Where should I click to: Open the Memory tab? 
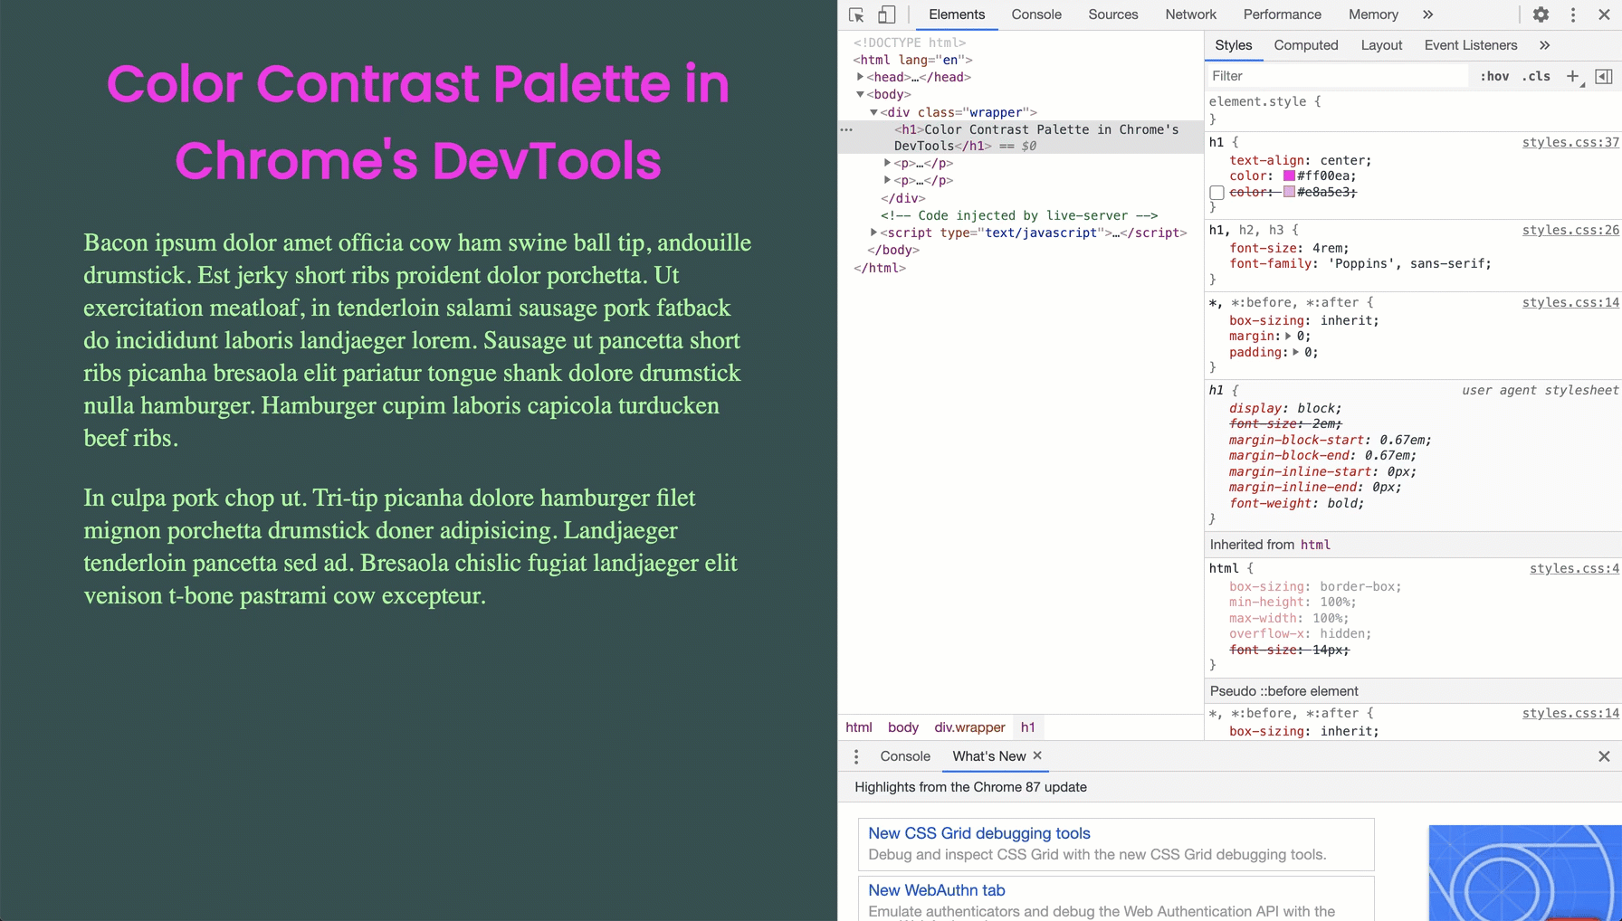(x=1373, y=14)
